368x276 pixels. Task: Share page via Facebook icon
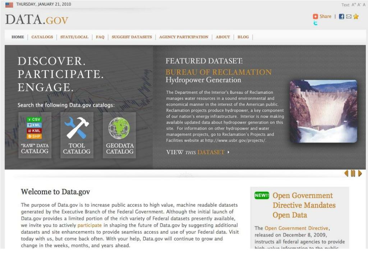(x=341, y=17)
